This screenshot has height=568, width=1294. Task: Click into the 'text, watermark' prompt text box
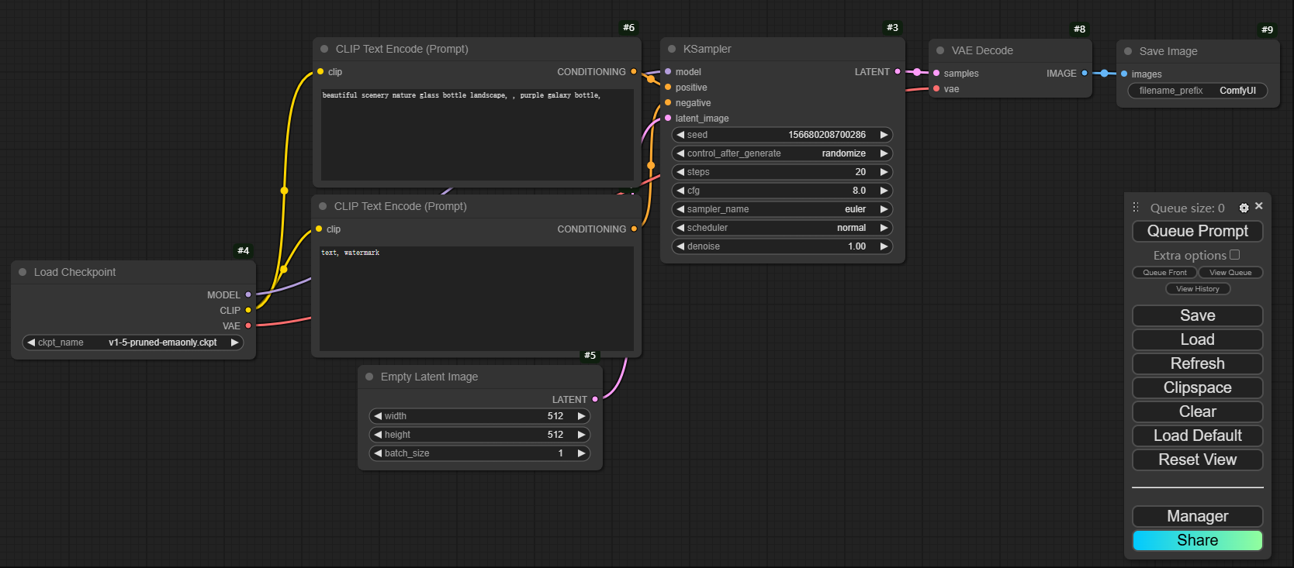click(x=476, y=299)
